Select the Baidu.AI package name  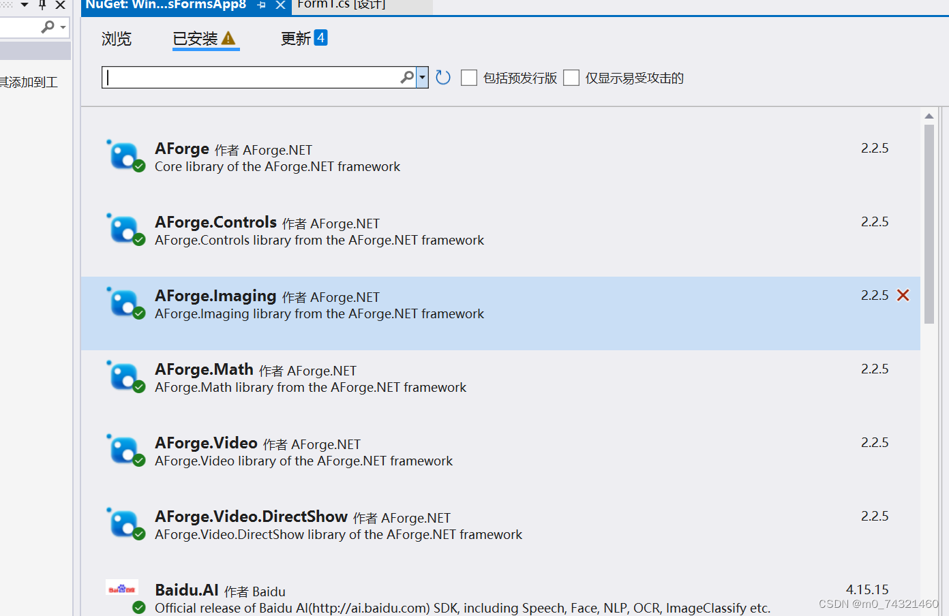(187, 590)
